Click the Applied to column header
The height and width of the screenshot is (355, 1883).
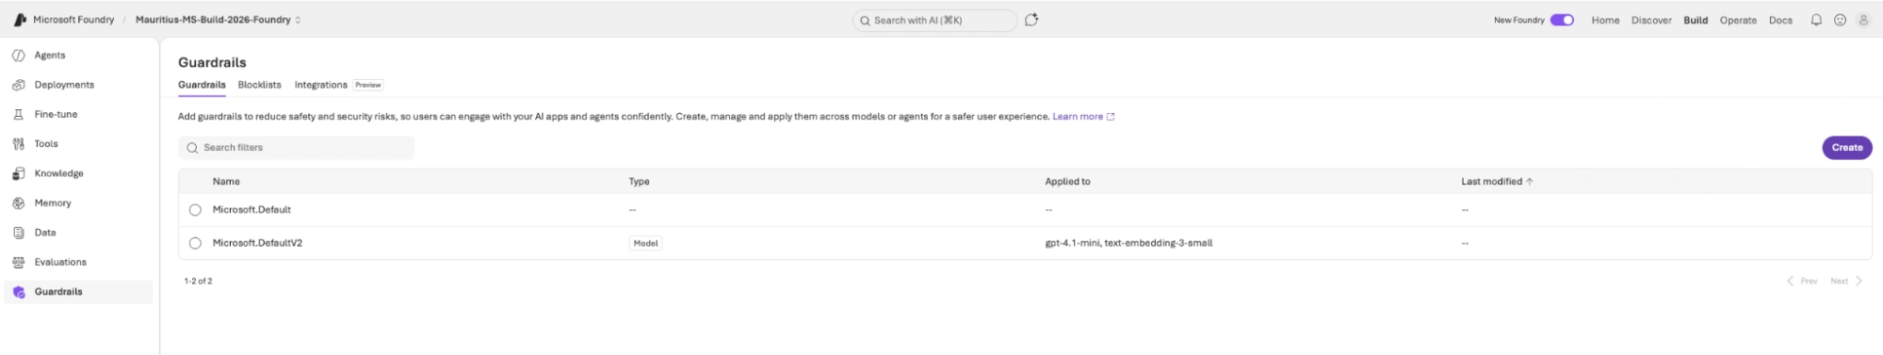1067,182
